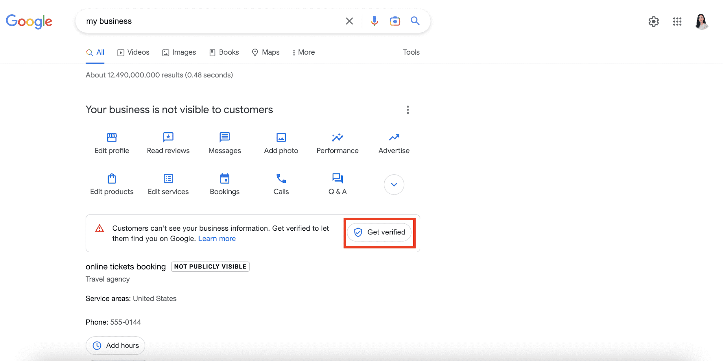Open the business panel three-dot menu
The height and width of the screenshot is (361, 723).
pos(408,110)
